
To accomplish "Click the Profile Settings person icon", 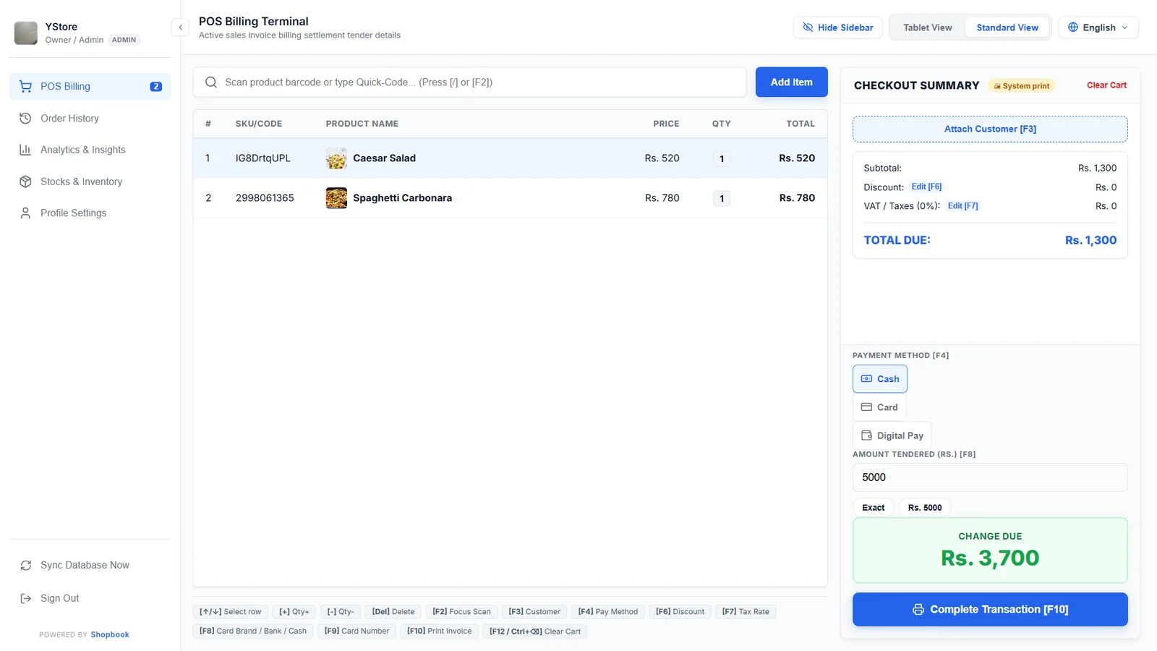I will click(x=25, y=213).
